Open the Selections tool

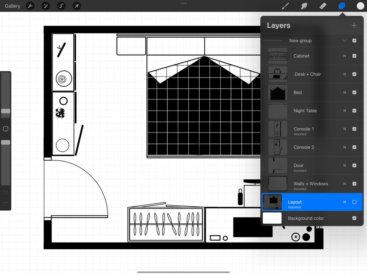[61, 6]
